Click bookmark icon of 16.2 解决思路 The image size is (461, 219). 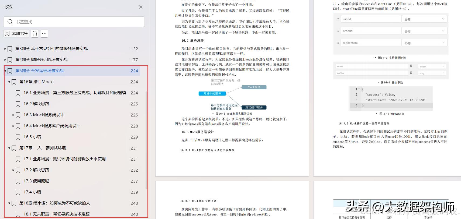point(18,104)
